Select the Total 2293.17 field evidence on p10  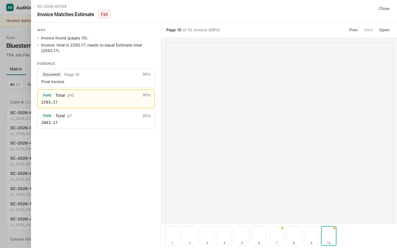pos(96,99)
